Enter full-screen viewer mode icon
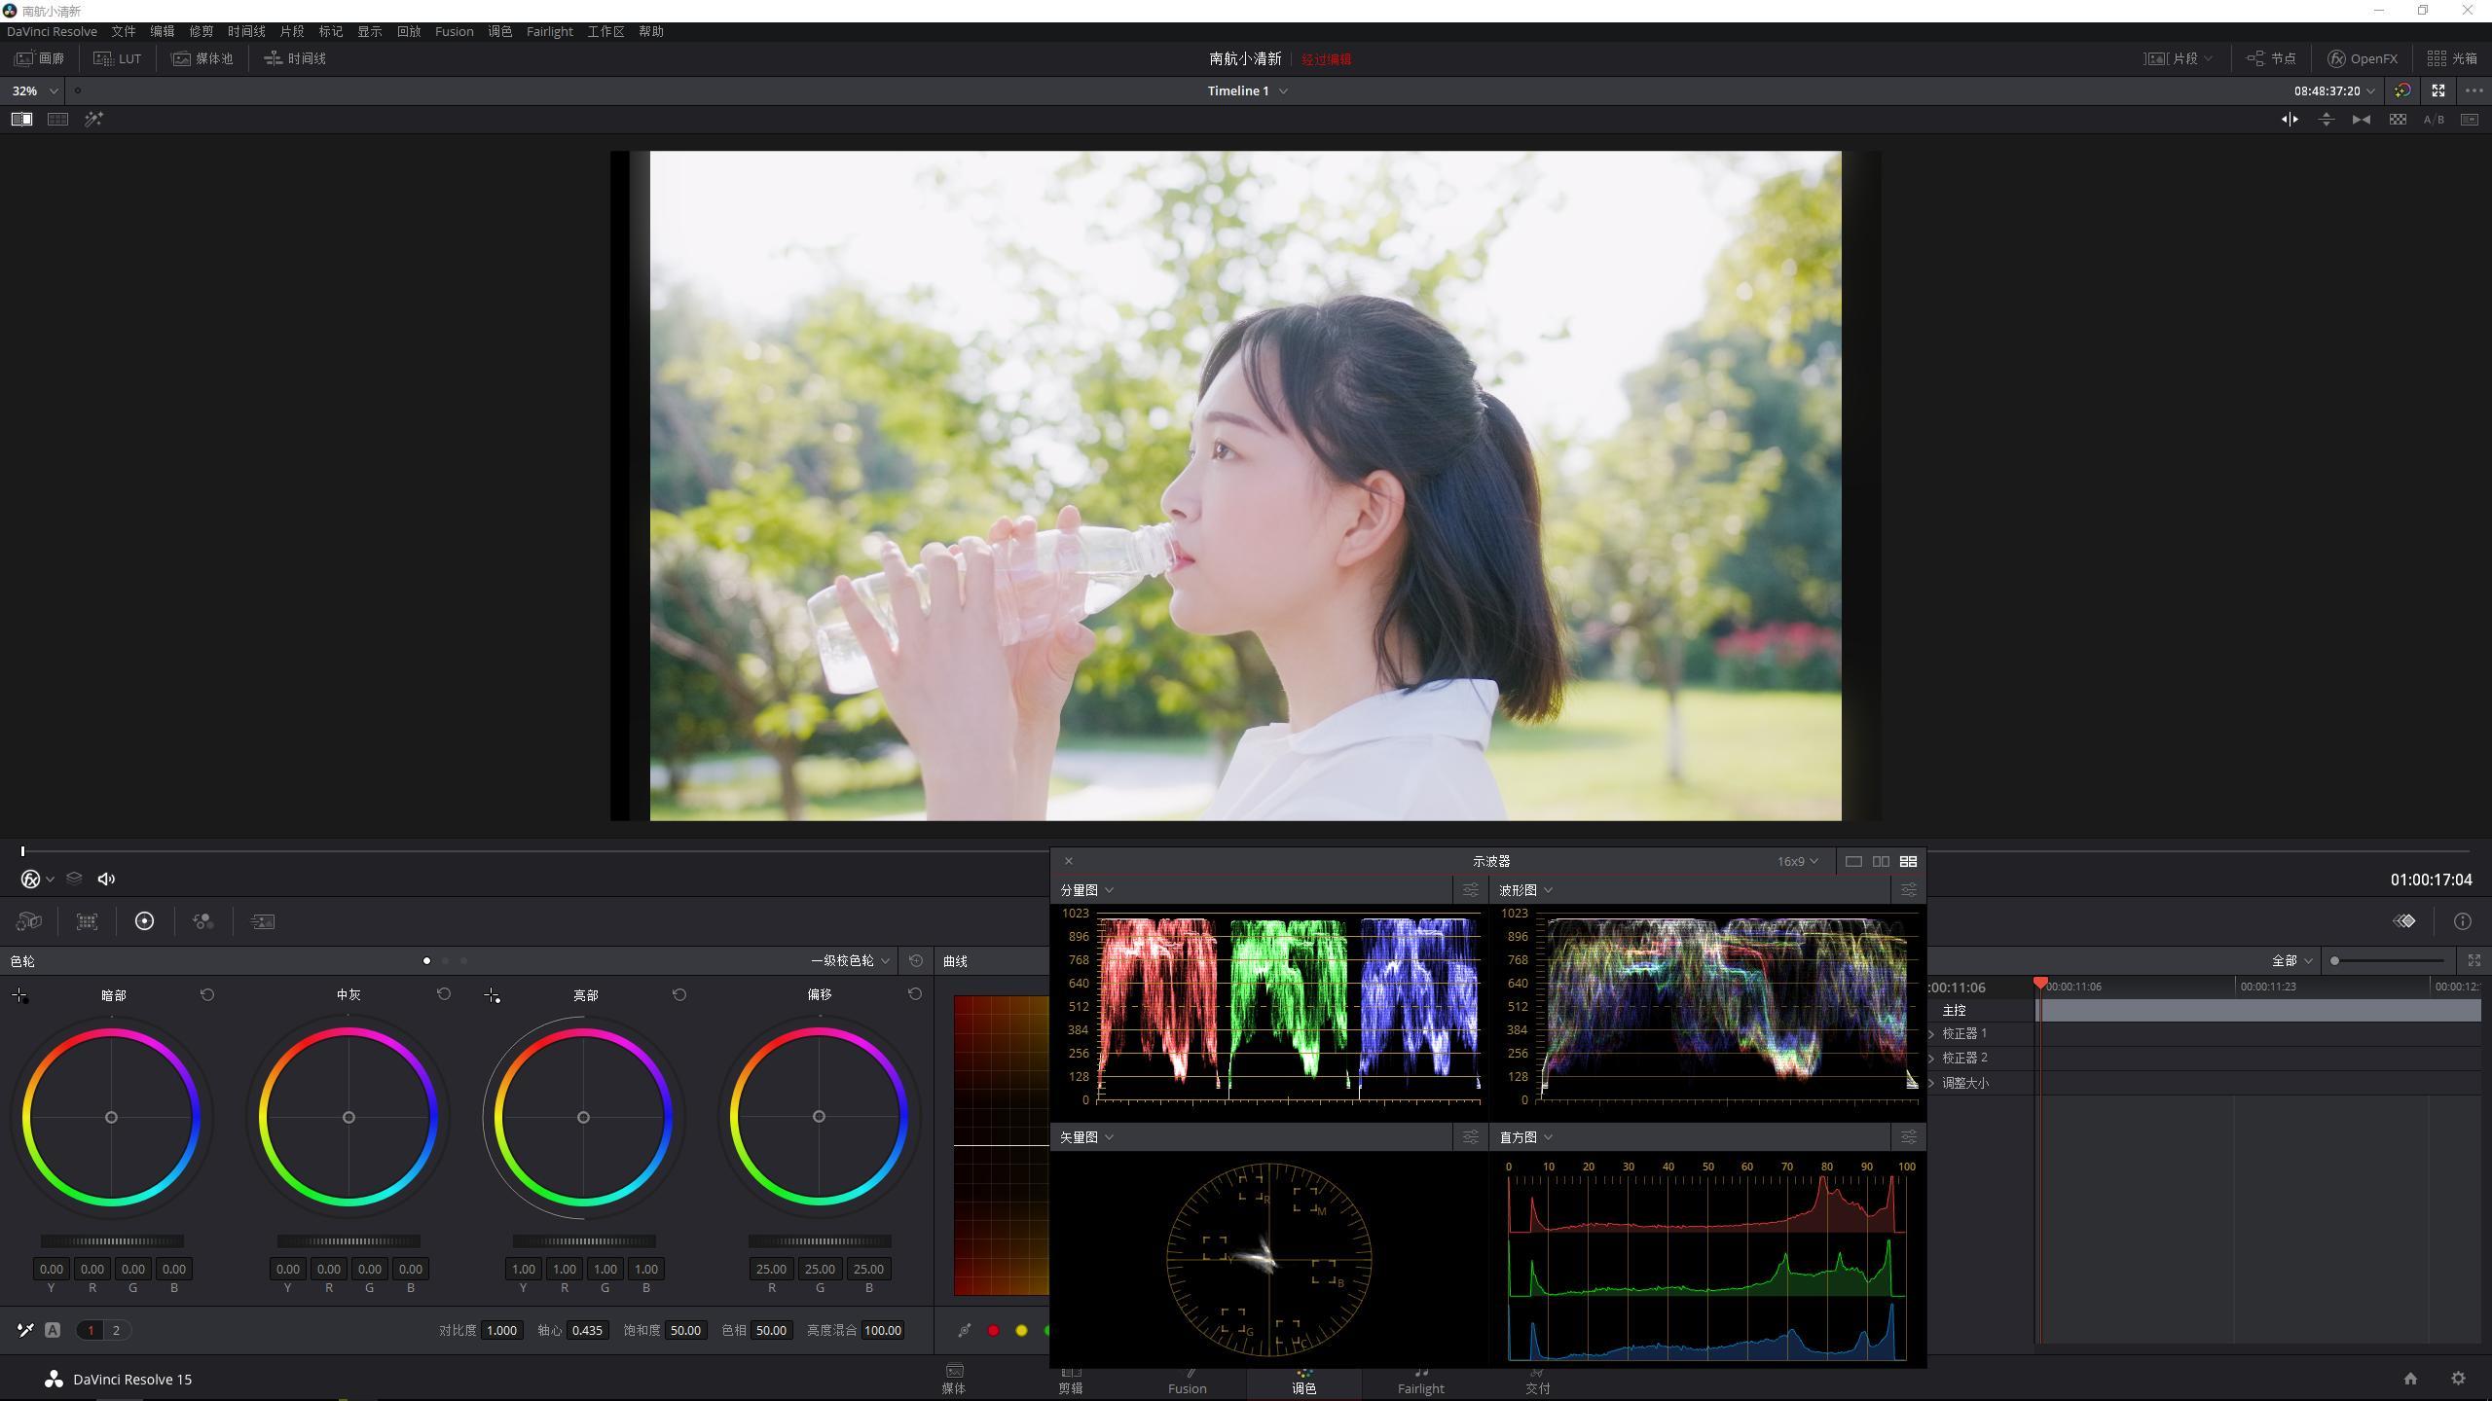Viewport: 2492px width, 1401px height. click(2437, 90)
